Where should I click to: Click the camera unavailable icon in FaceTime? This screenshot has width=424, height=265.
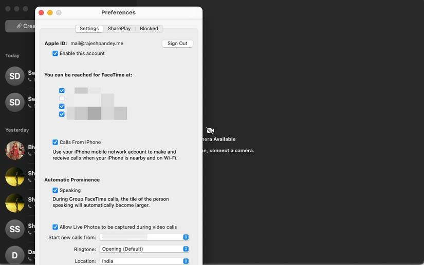(210, 131)
